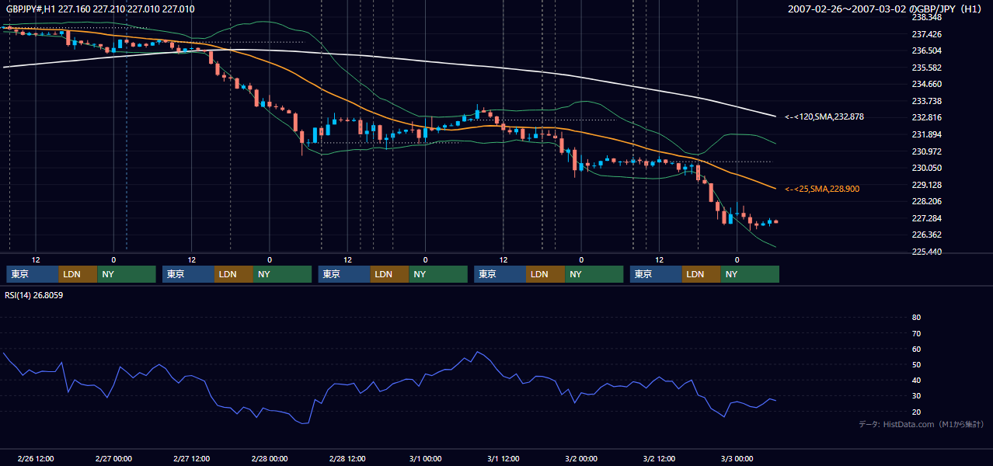This screenshot has width=993, height=466.
Task: Click the 東京 session block for 2/26
Action: click(33, 274)
